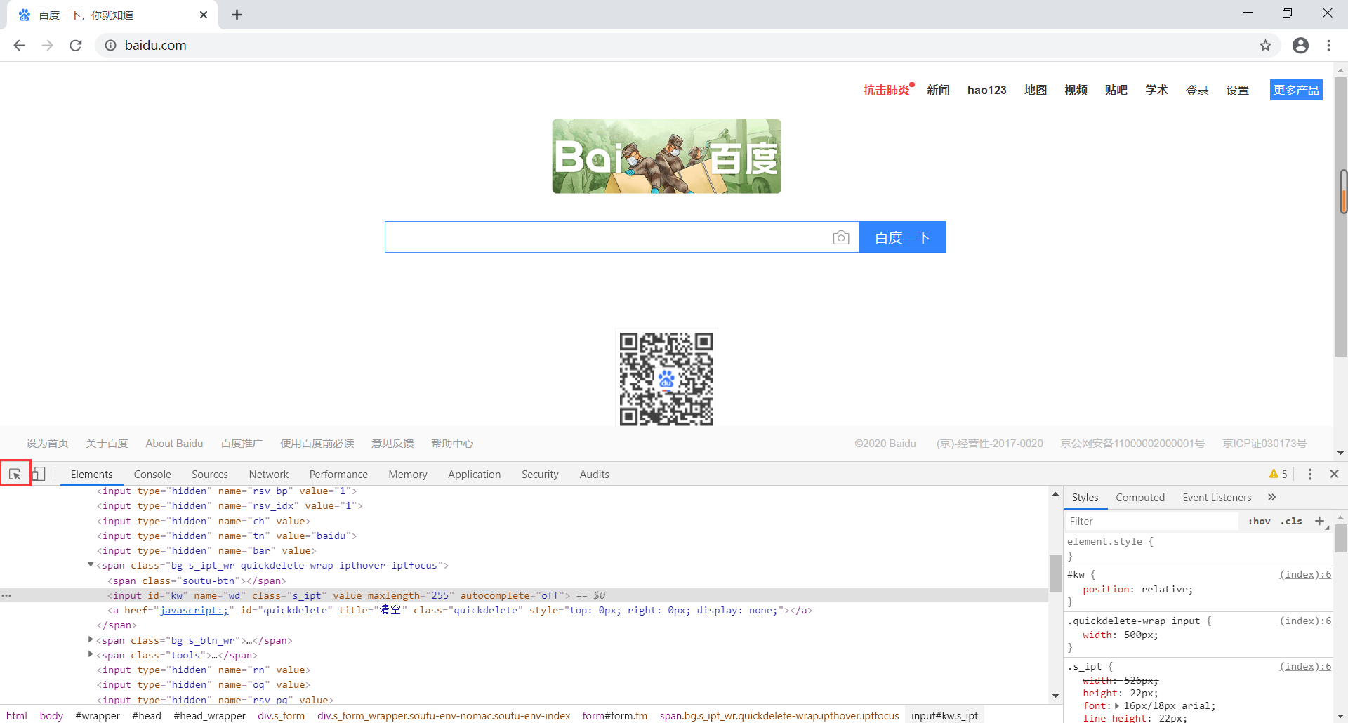1348x723 pixels.
Task: Toggle the .cls class editor
Action: (1291, 521)
